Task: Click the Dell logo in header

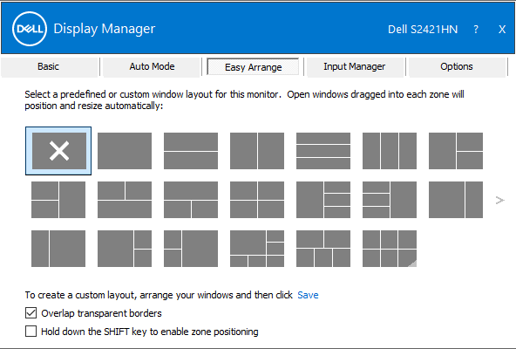Action: [x=30, y=29]
